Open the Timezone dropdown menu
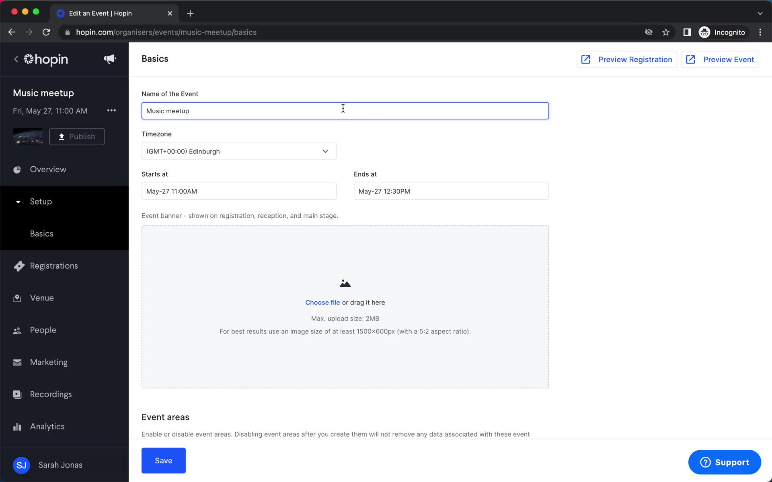 (239, 151)
